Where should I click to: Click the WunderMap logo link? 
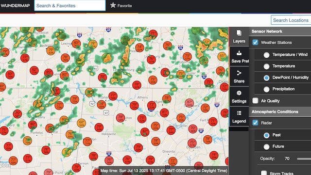(x=15, y=5)
